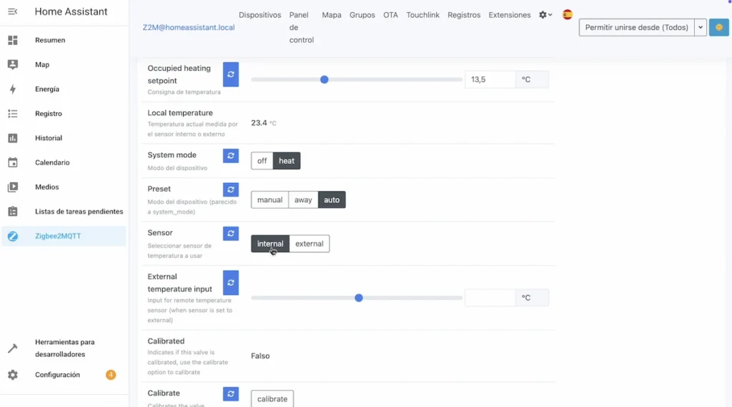Set System mode to off
This screenshot has height=407, width=732.
tap(262, 161)
